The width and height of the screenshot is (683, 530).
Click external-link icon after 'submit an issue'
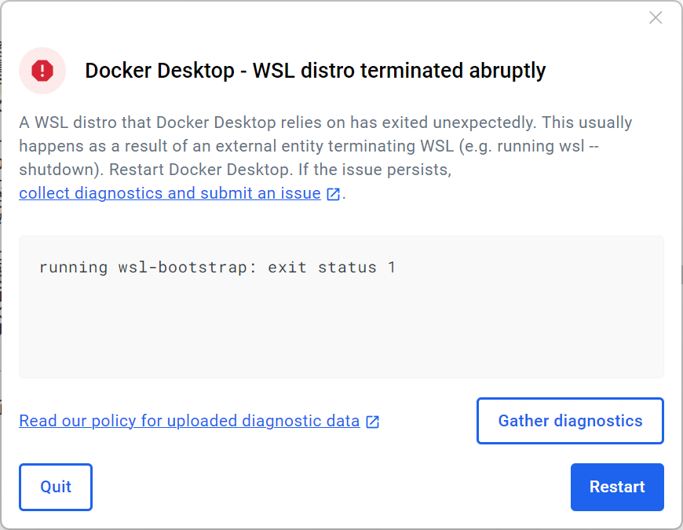[334, 194]
